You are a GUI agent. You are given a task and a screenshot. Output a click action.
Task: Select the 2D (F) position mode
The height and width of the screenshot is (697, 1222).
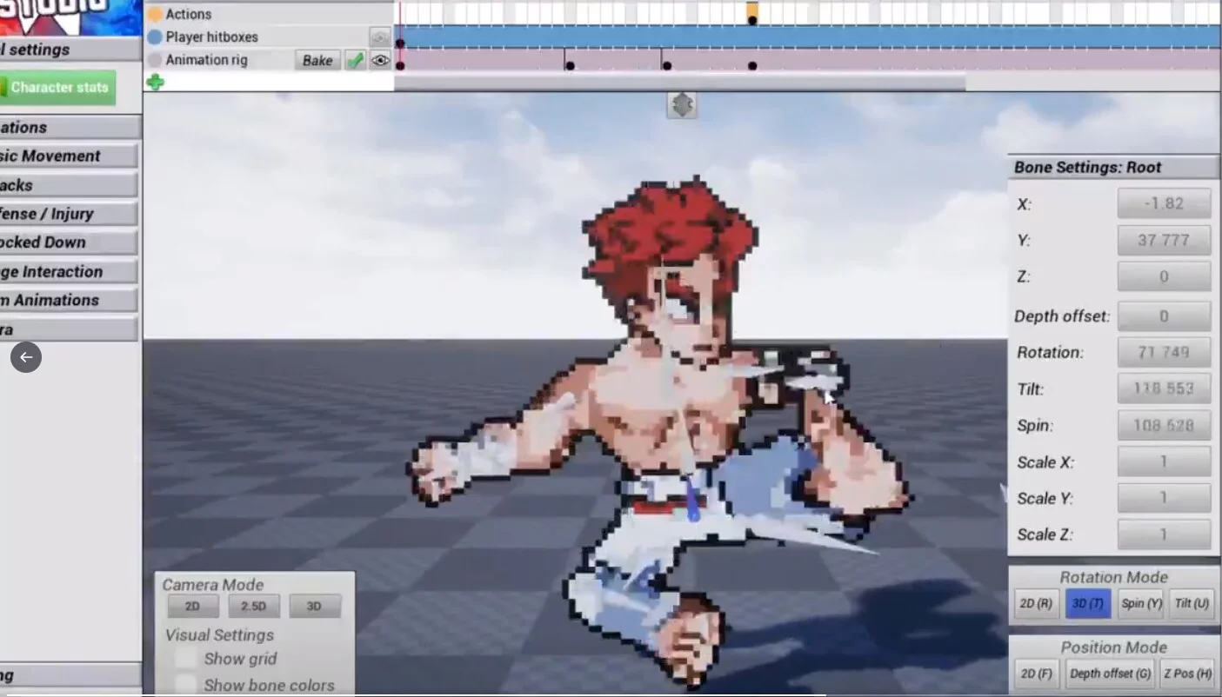1037,674
